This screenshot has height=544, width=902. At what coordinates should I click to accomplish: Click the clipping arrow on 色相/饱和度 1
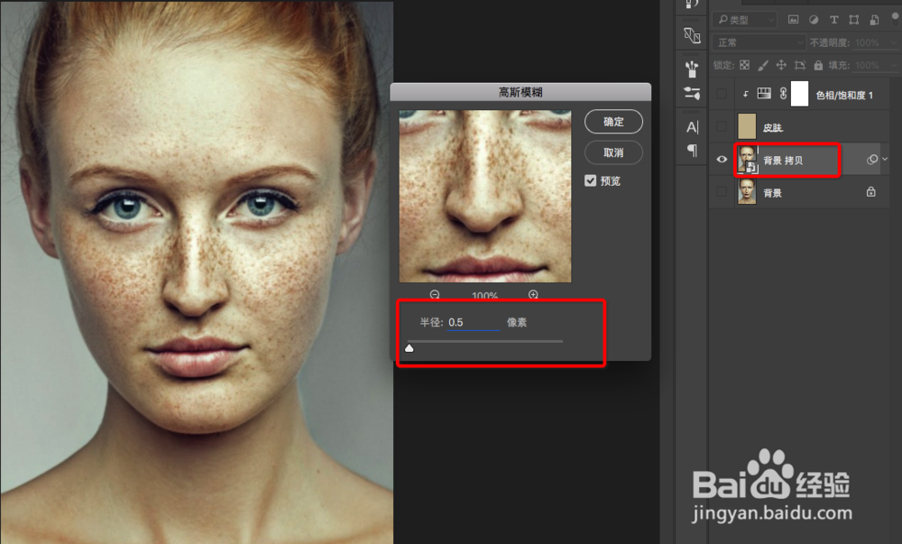pos(746,95)
